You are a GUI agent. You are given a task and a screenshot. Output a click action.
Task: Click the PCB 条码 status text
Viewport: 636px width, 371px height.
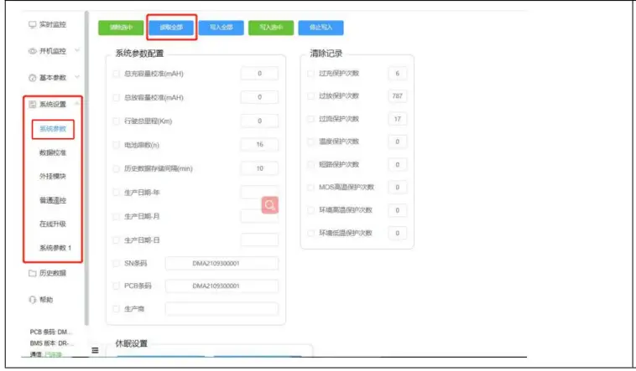(x=51, y=332)
